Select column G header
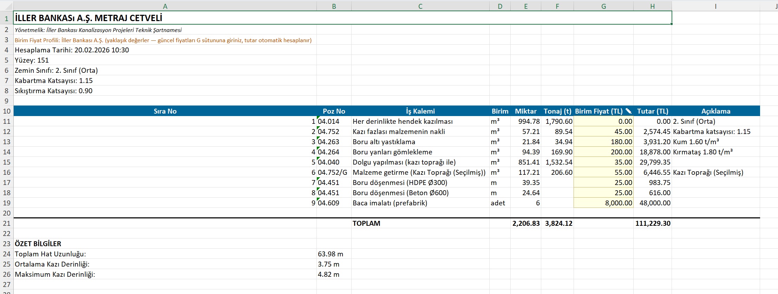778x294 pixels. coord(603,6)
